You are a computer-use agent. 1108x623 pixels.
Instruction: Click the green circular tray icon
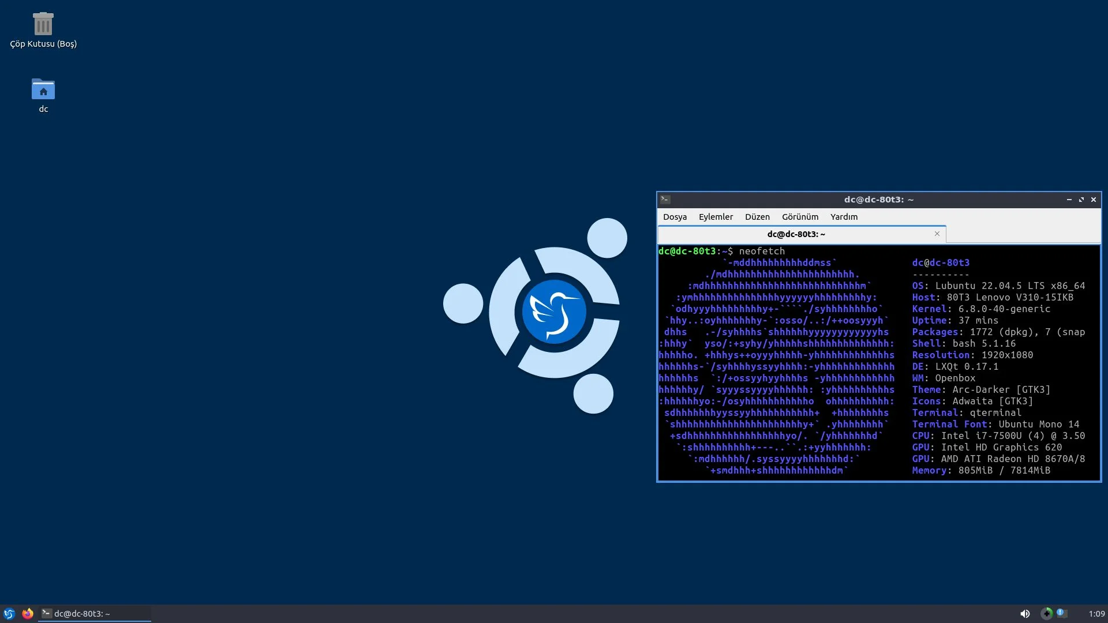click(x=1046, y=614)
